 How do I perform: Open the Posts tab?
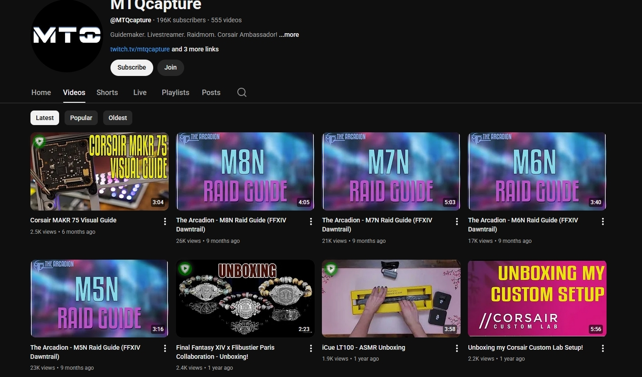211,92
